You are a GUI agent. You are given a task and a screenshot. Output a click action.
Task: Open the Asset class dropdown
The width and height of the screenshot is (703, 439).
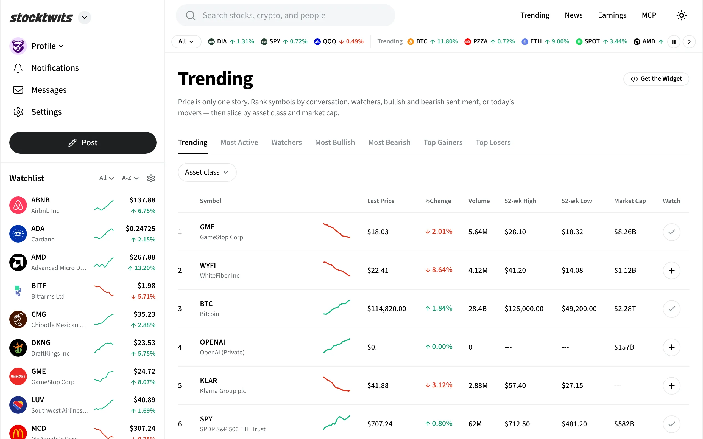pos(207,172)
